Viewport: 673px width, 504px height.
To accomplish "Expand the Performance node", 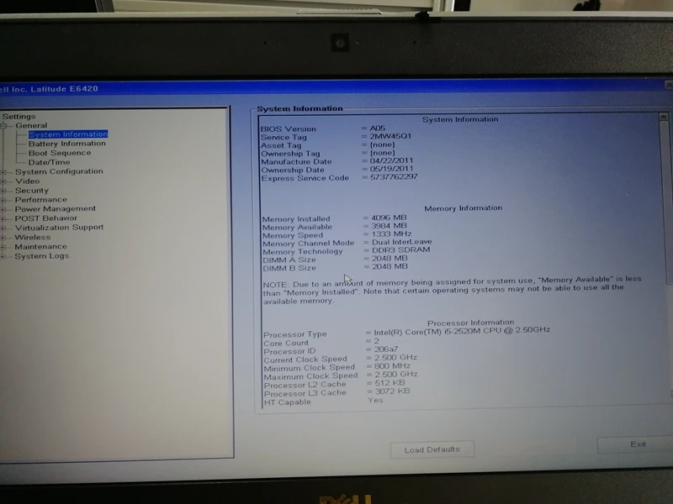I will tap(3, 200).
